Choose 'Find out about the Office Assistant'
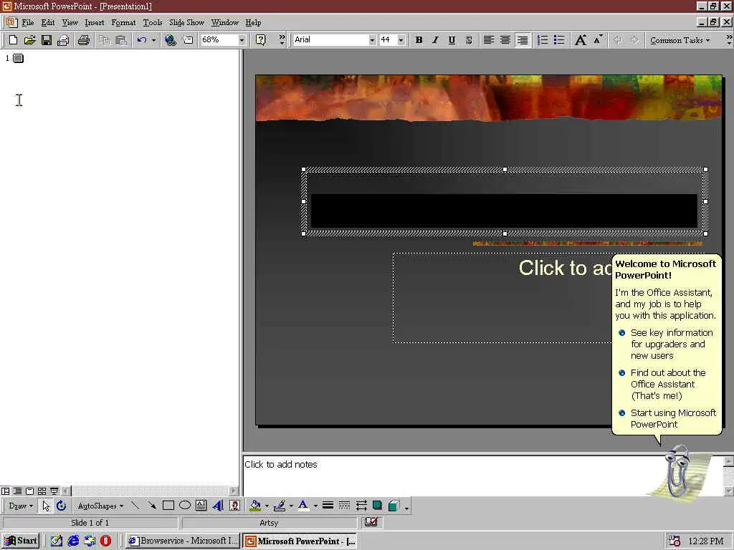734x550 pixels. pos(667,384)
